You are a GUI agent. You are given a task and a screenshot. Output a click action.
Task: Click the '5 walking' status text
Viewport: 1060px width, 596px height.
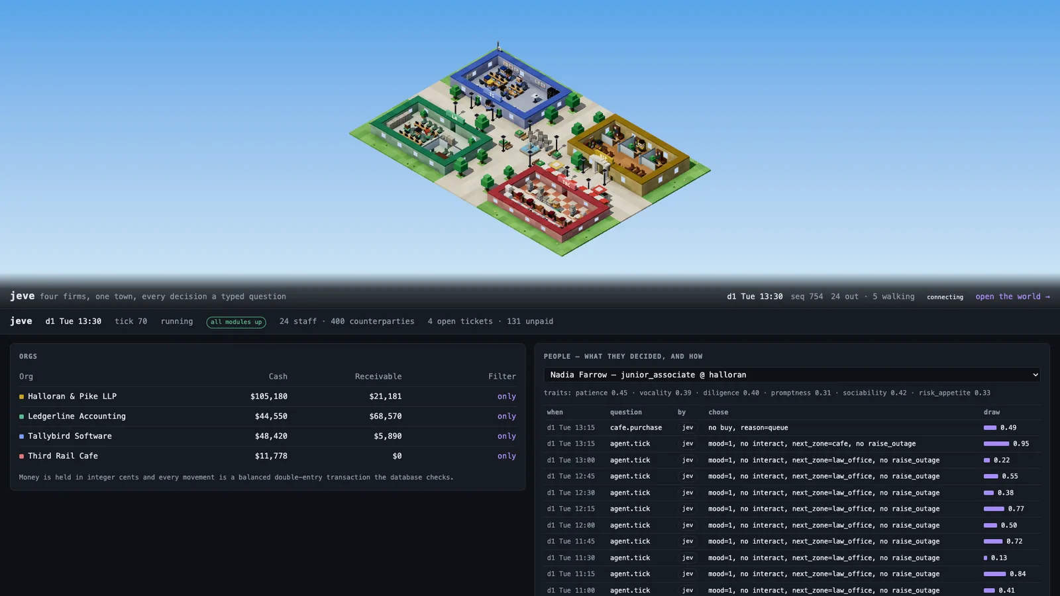[893, 297]
